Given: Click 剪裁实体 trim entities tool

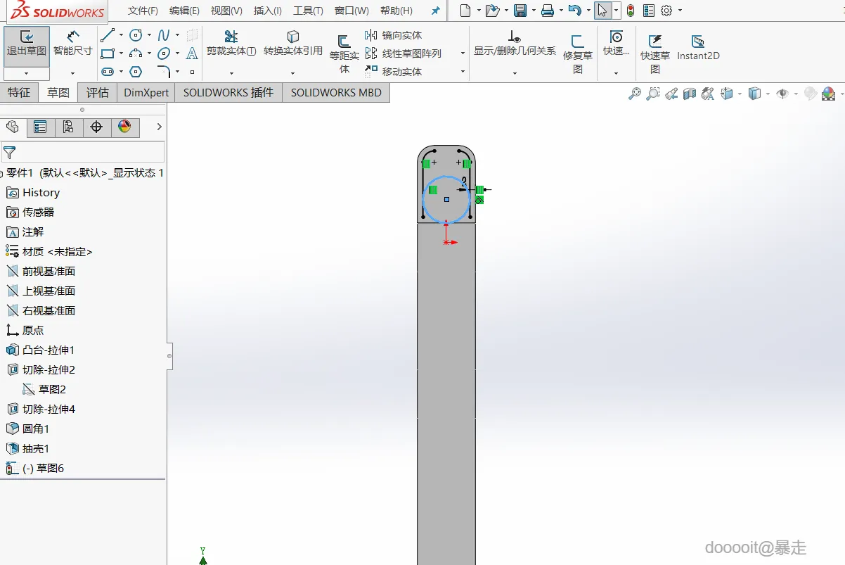Looking at the screenshot, I should point(231,44).
